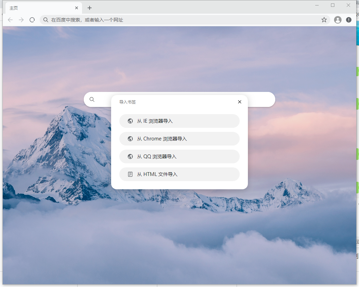
Task: Choose 从 IE 浏览器导入
Action: pyautogui.click(x=179, y=121)
